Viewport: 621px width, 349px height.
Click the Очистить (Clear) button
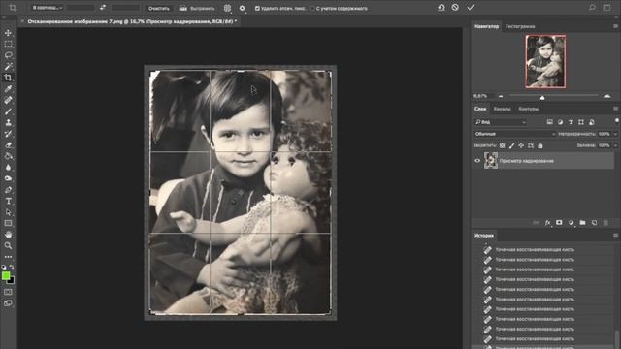coord(159,9)
